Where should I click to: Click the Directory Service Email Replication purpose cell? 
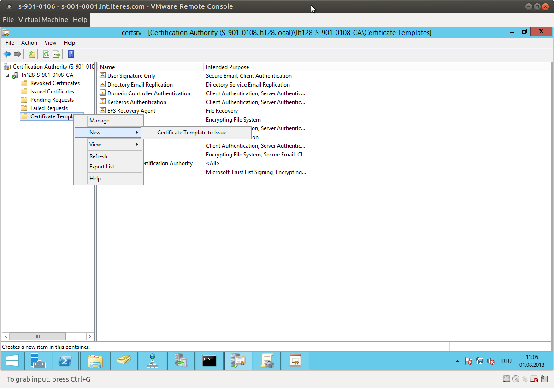(248, 85)
